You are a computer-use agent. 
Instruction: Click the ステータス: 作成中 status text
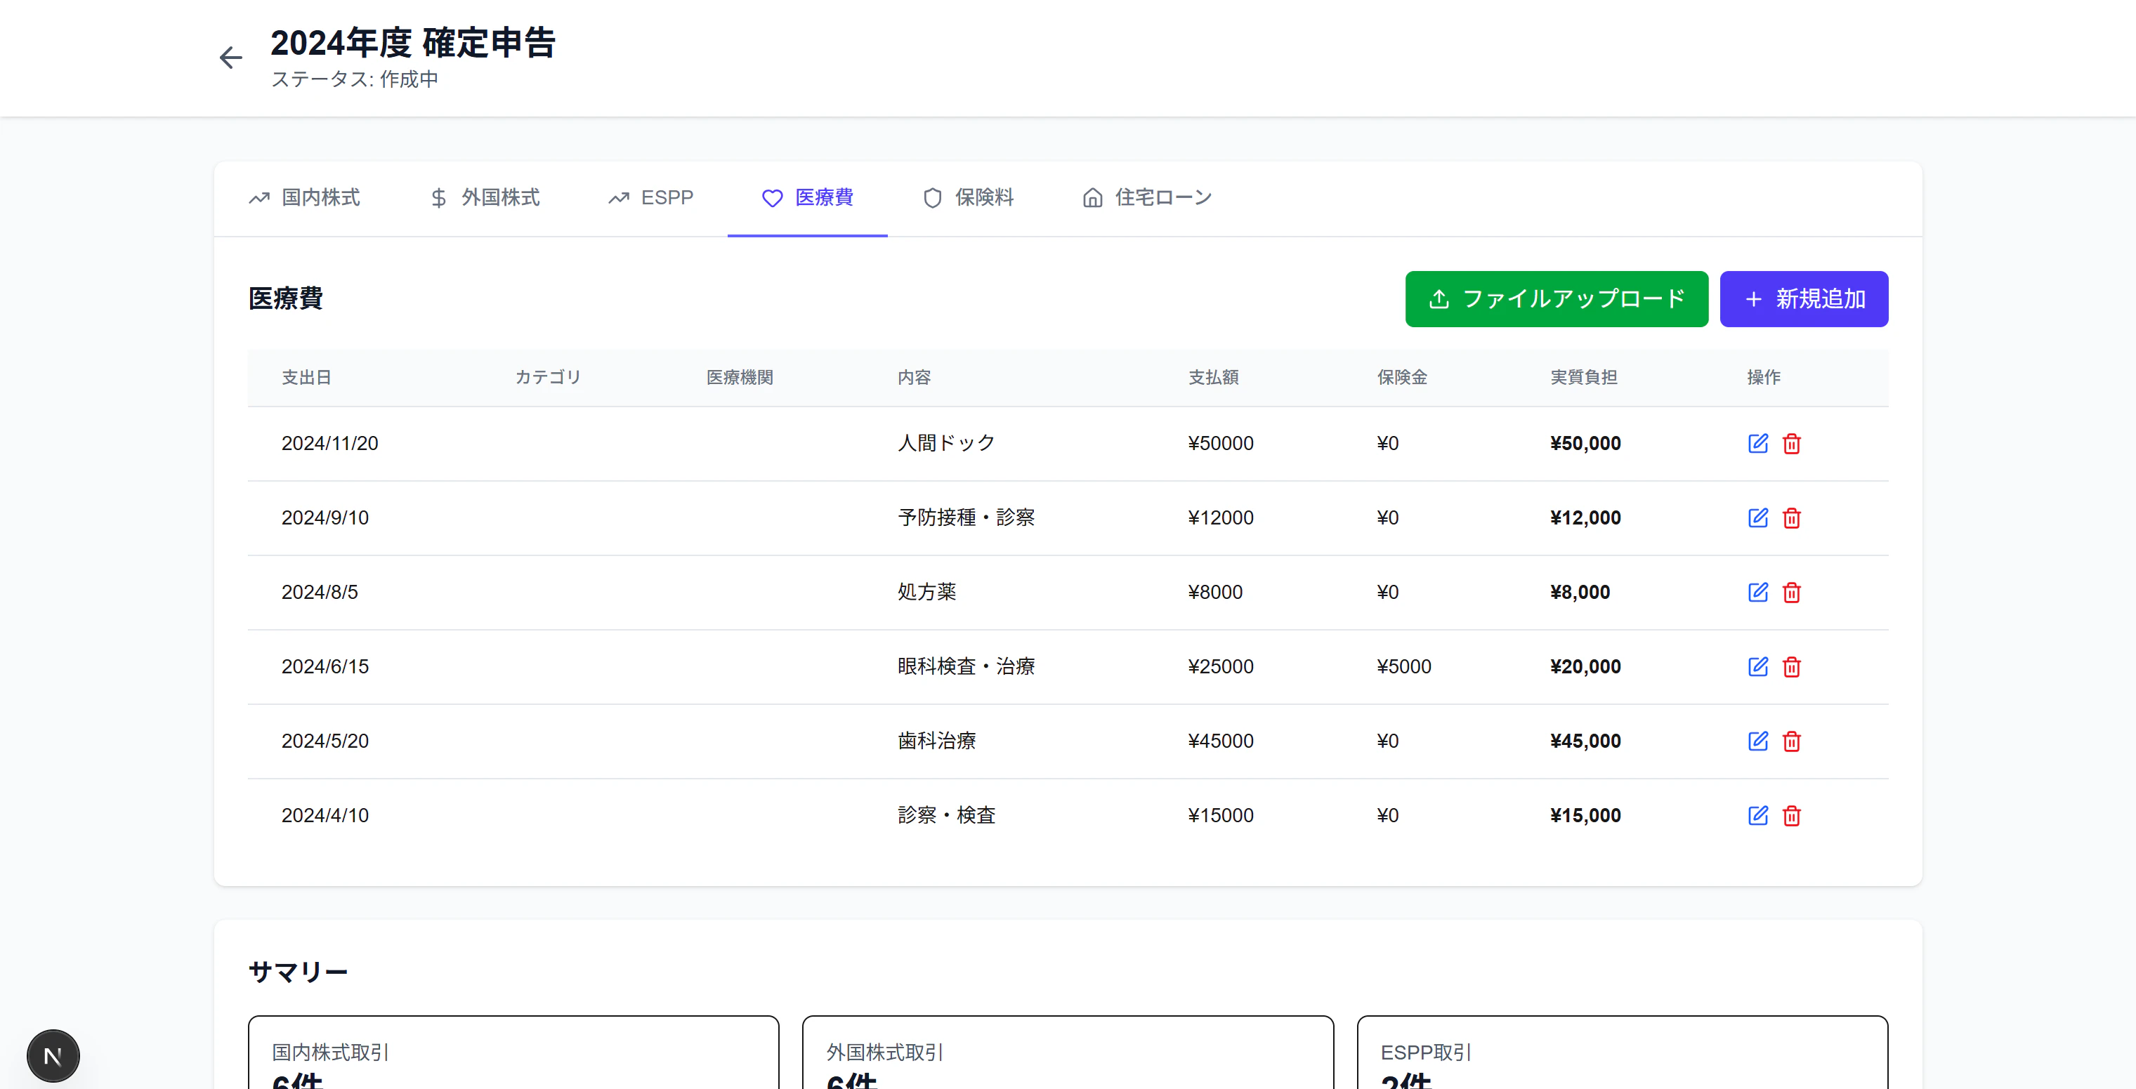pos(355,79)
